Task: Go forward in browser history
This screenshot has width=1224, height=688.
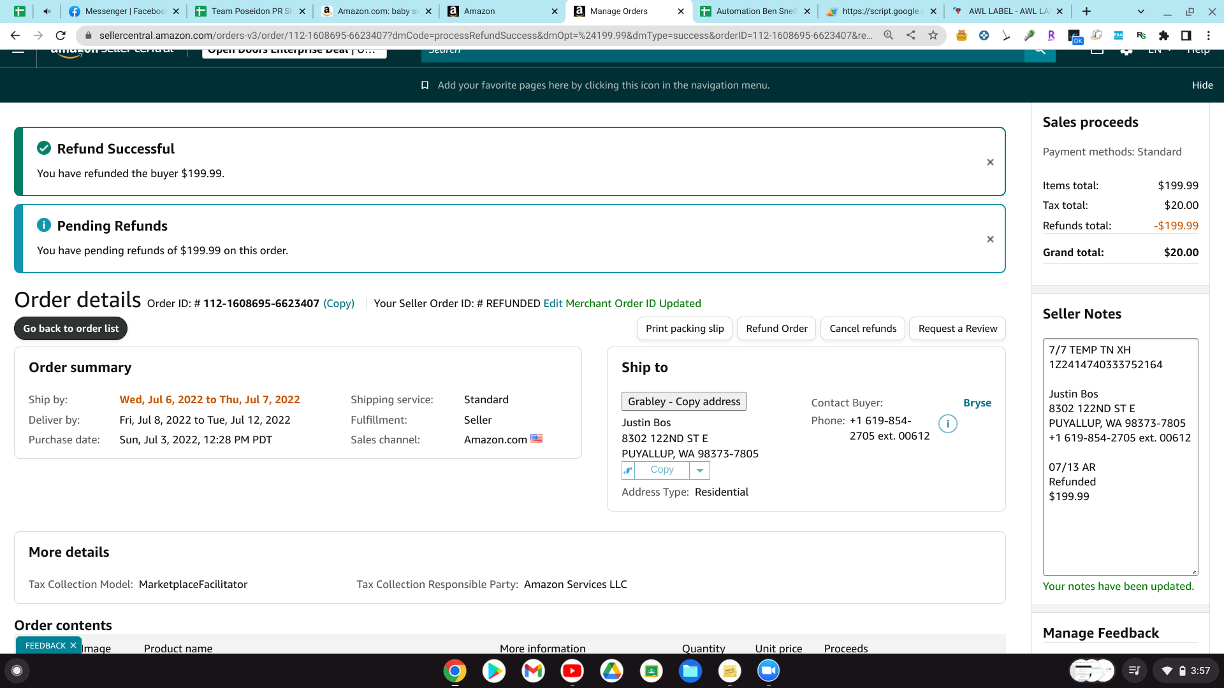Action: pos(38,36)
